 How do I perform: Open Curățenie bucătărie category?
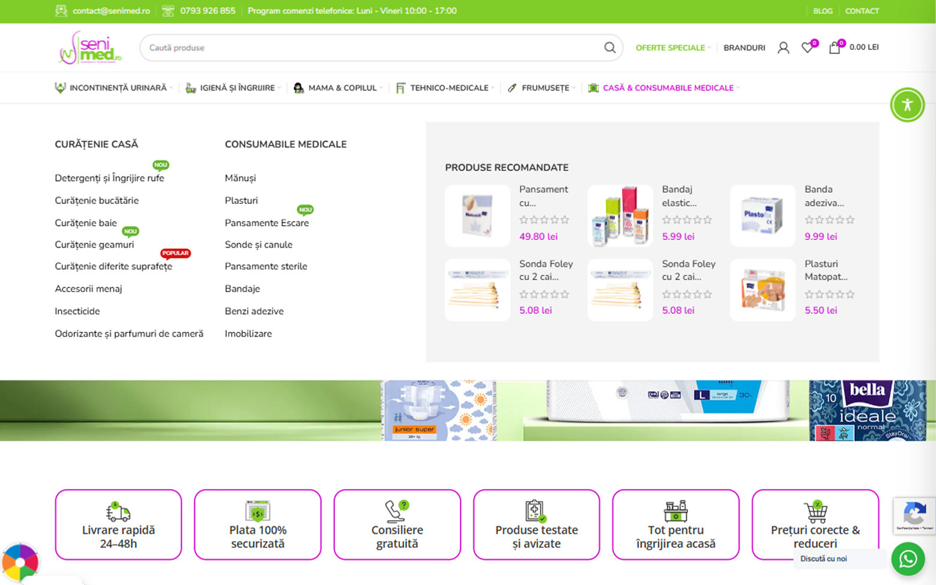point(97,200)
